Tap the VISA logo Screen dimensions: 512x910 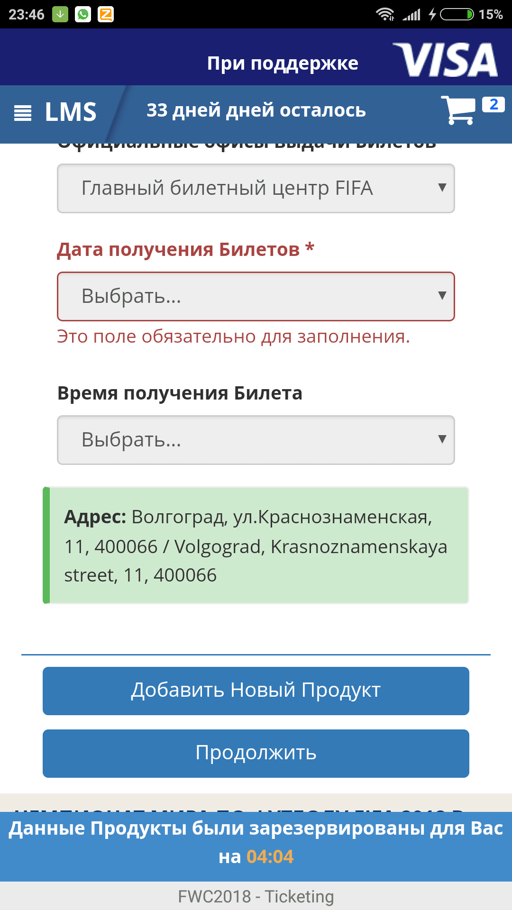click(x=445, y=60)
